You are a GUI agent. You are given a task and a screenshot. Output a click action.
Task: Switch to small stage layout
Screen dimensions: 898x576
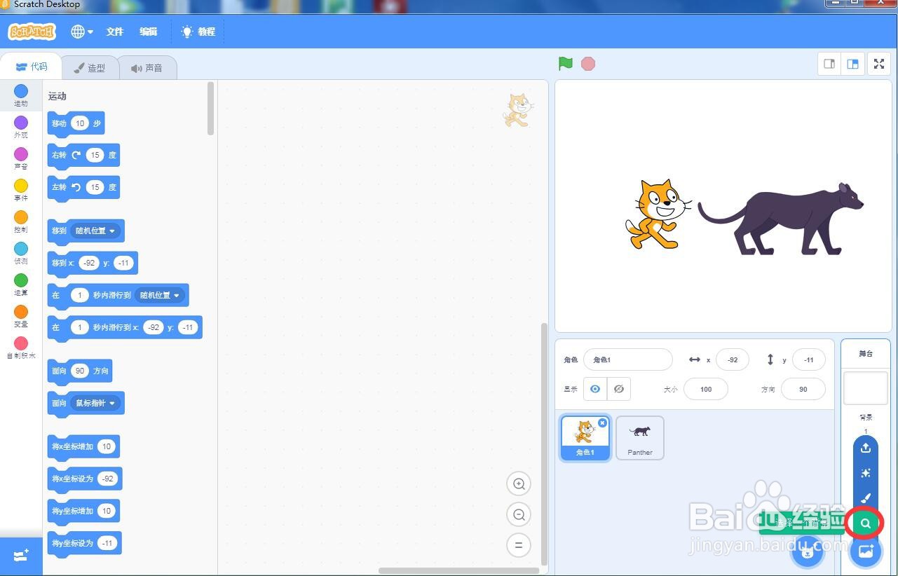pyautogui.click(x=829, y=64)
